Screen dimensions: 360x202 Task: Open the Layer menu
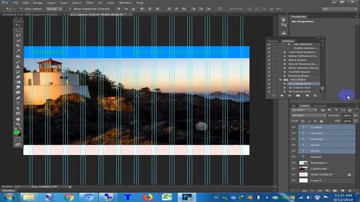click(51, 3)
